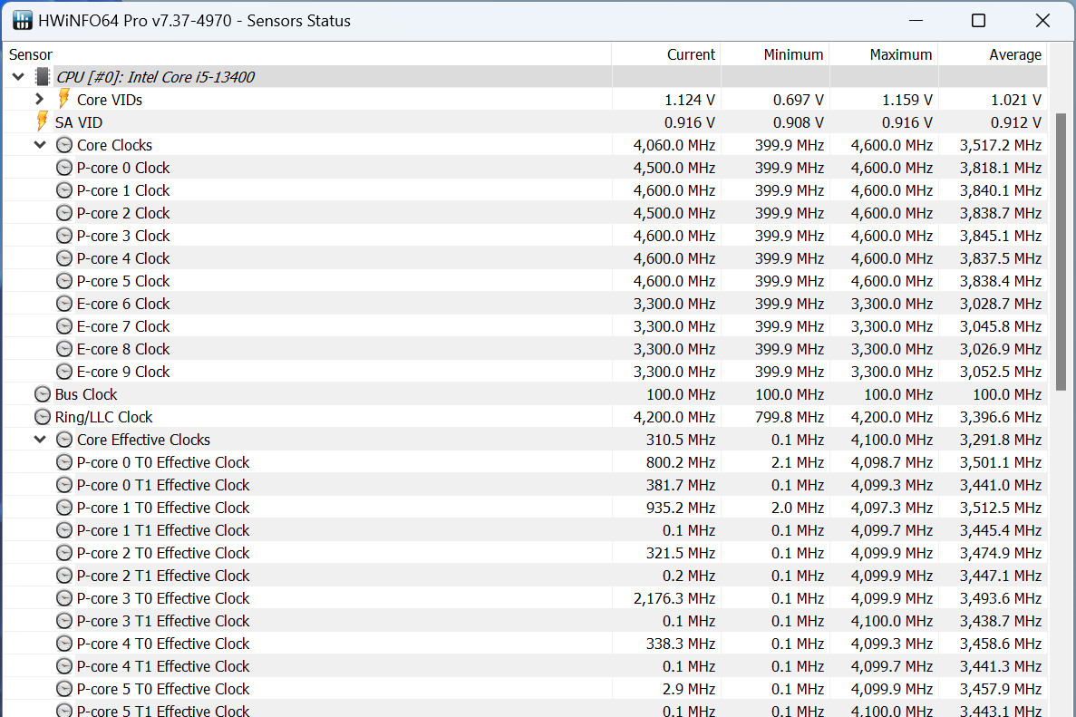Screen dimensions: 1076x717
Task: Click the Average column header
Action: click(x=993, y=54)
